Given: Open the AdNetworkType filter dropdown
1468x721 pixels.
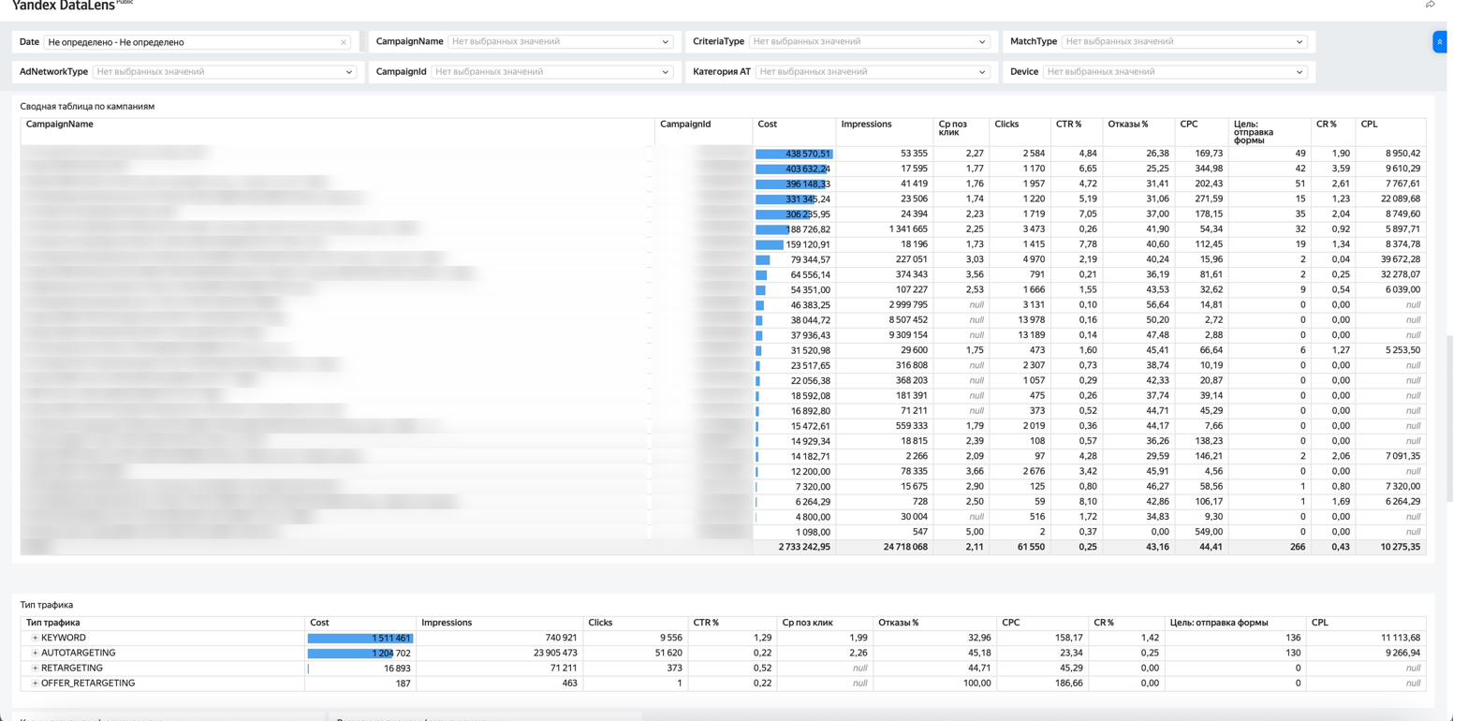Looking at the screenshot, I should [225, 71].
